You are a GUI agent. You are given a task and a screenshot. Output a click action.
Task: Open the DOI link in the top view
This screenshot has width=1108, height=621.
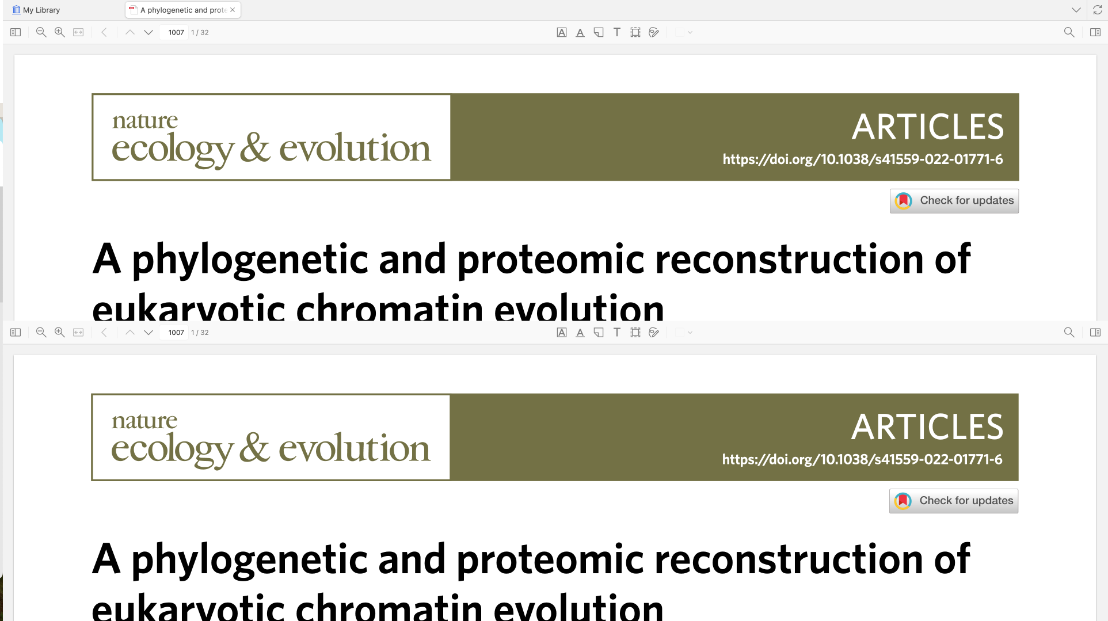point(863,159)
